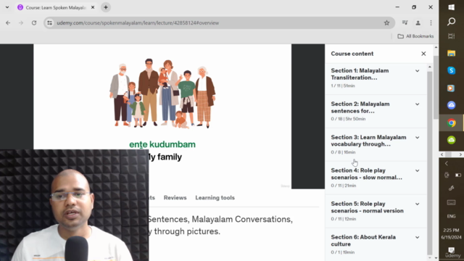View site information icon in address bar
Viewport: 464px width, 261px height.
pyautogui.click(x=49, y=22)
